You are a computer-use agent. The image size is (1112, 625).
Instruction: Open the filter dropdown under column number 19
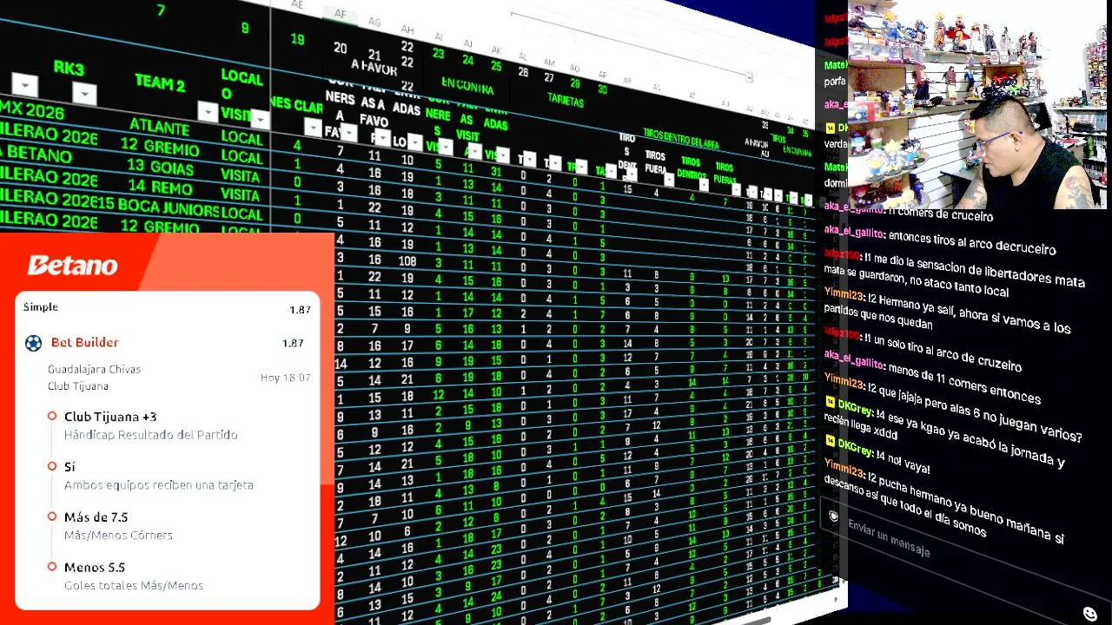314,128
